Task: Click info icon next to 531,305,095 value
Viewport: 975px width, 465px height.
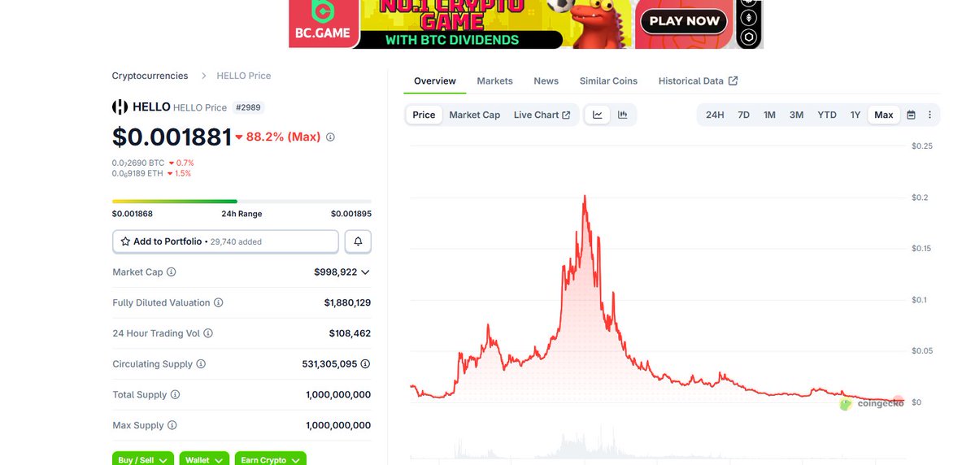Action: coord(366,363)
